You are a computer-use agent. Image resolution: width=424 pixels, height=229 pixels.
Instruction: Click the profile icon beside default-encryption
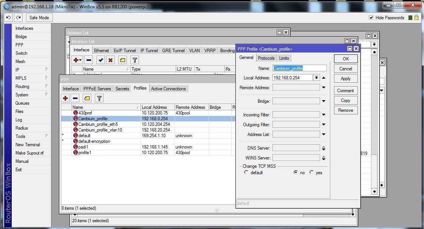click(x=76, y=141)
